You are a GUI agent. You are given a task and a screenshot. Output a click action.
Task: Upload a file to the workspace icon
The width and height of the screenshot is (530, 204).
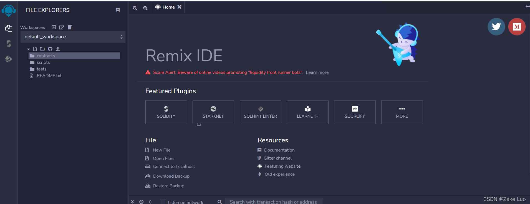pyautogui.click(x=58, y=49)
